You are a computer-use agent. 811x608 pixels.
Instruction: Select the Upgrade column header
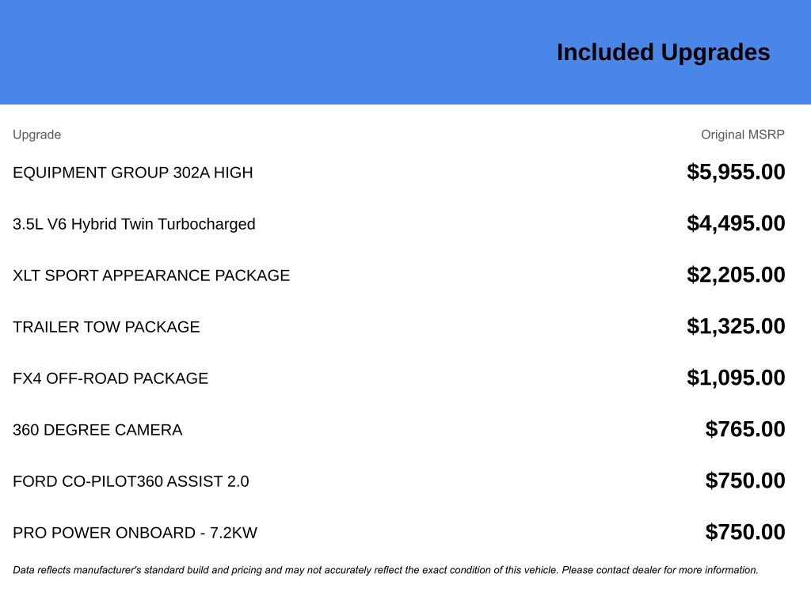(x=36, y=135)
